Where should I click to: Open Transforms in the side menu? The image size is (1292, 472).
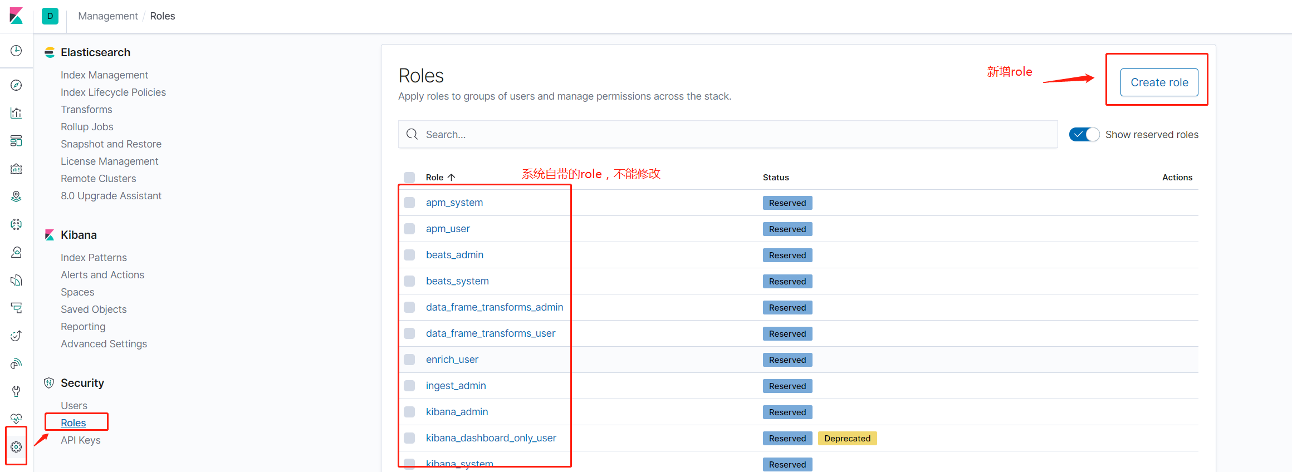tap(86, 109)
